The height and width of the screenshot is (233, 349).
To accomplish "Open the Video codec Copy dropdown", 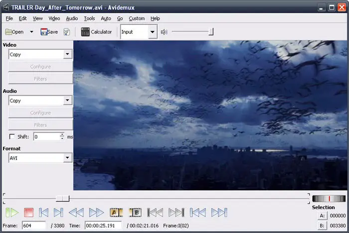I will click(x=40, y=54).
